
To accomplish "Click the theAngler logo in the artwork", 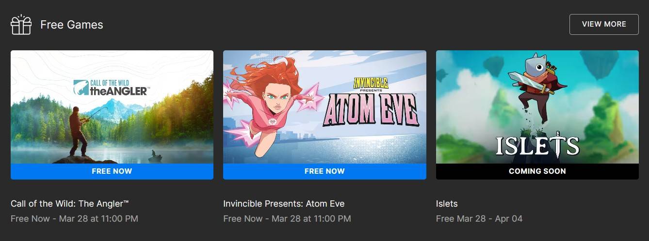I will pyautogui.click(x=112, y=87).
